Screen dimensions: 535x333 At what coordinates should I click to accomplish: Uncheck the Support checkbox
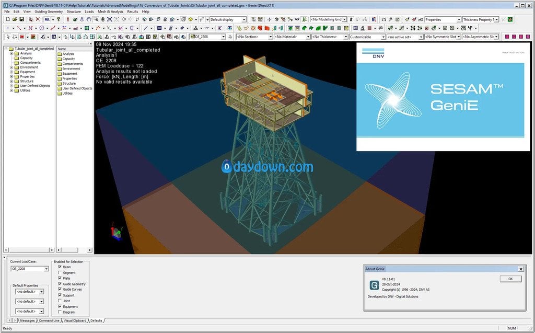click(x=60, y=295)
